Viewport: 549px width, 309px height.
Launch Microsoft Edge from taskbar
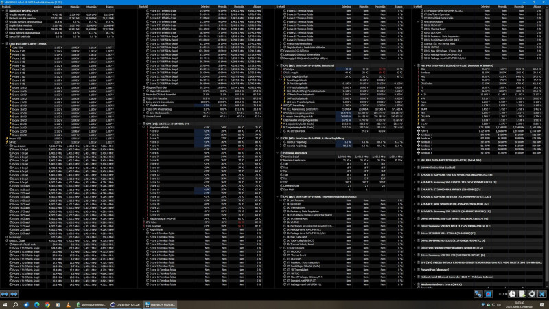click(37, 305)
